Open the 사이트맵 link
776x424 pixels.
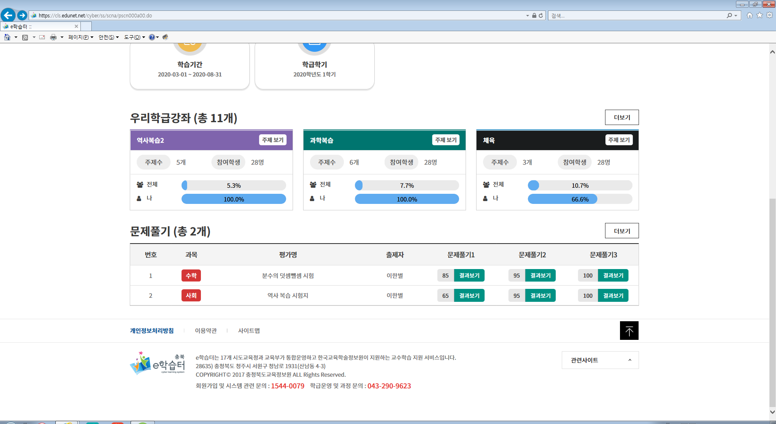click(x=249, y=331)
